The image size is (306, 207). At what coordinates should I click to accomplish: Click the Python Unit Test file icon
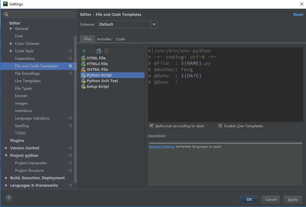(83, 81)
